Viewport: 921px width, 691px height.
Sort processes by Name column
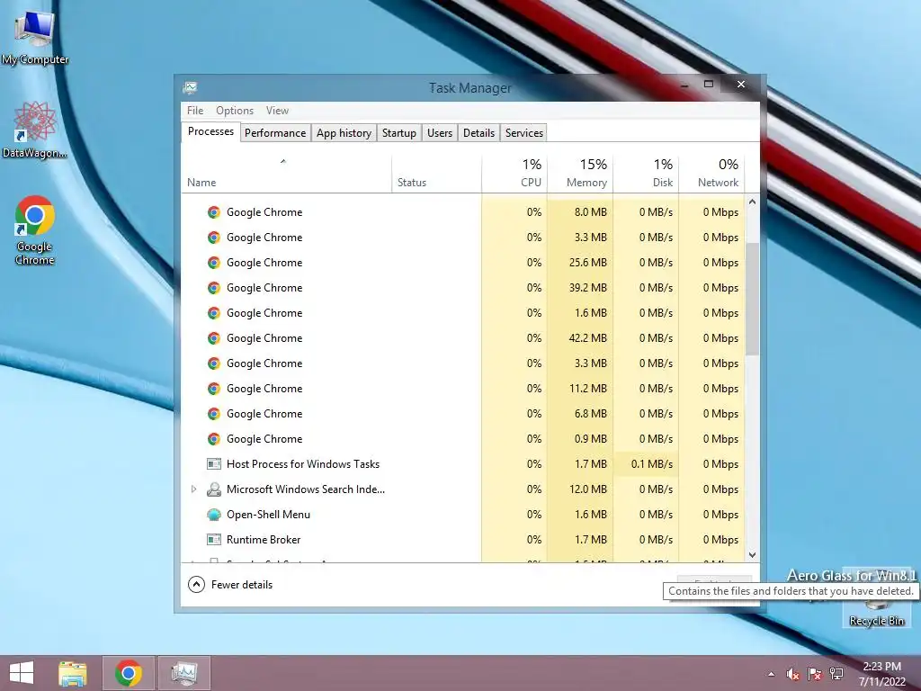[286, 174]
